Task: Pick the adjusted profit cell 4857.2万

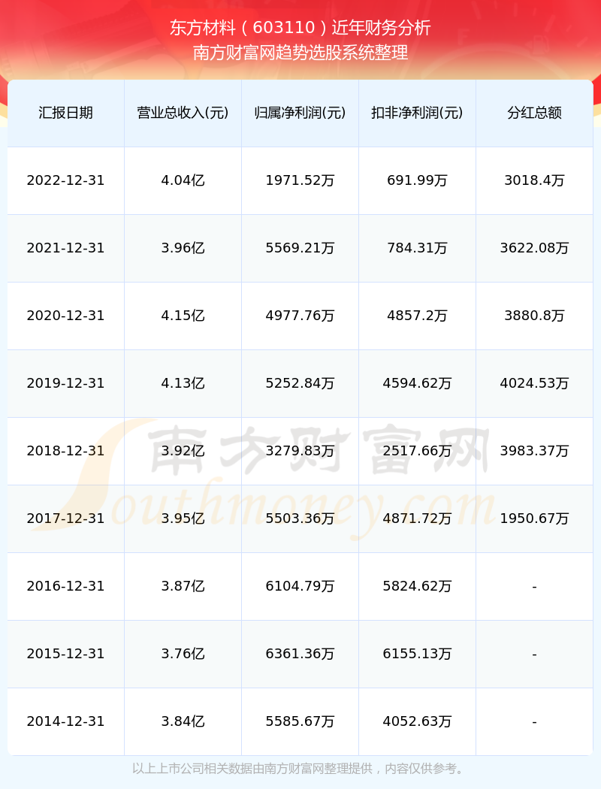Action: [x=418, y=316]
